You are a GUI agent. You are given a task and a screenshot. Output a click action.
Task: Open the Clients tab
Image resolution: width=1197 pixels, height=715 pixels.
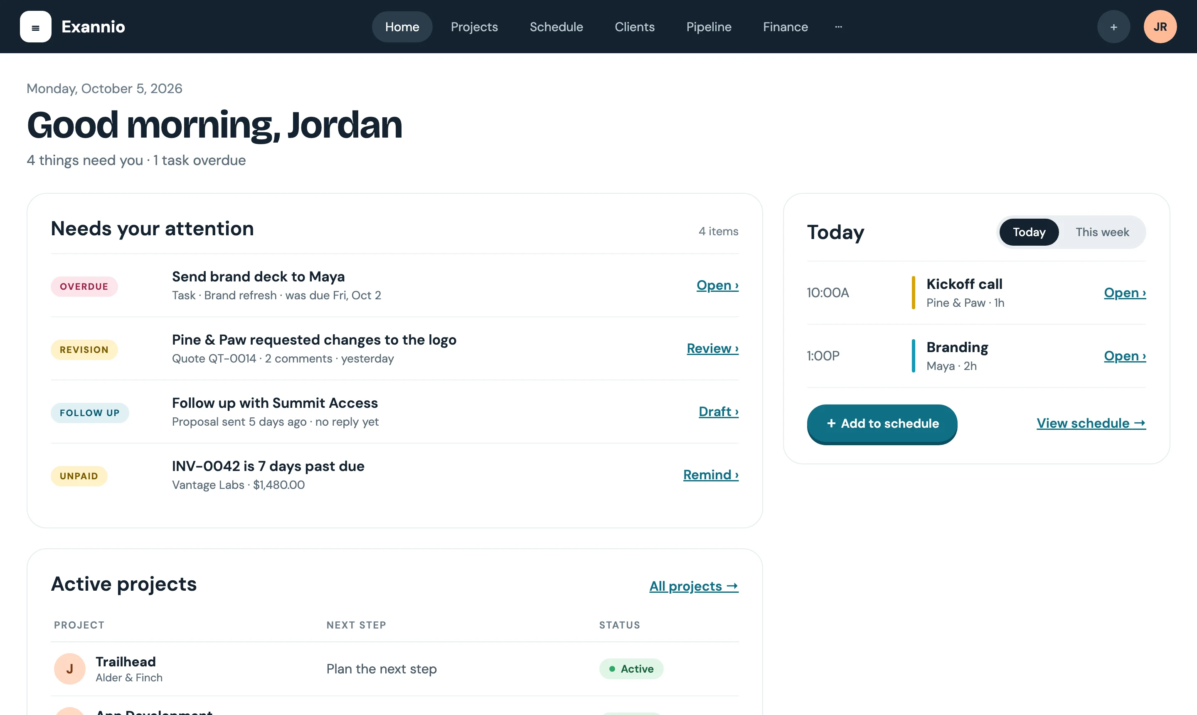(x=634, y=27)
